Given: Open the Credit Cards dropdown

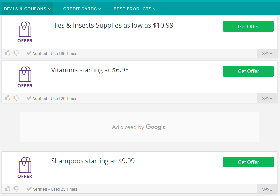Looking at the screenshot, I should pos(82,9).
